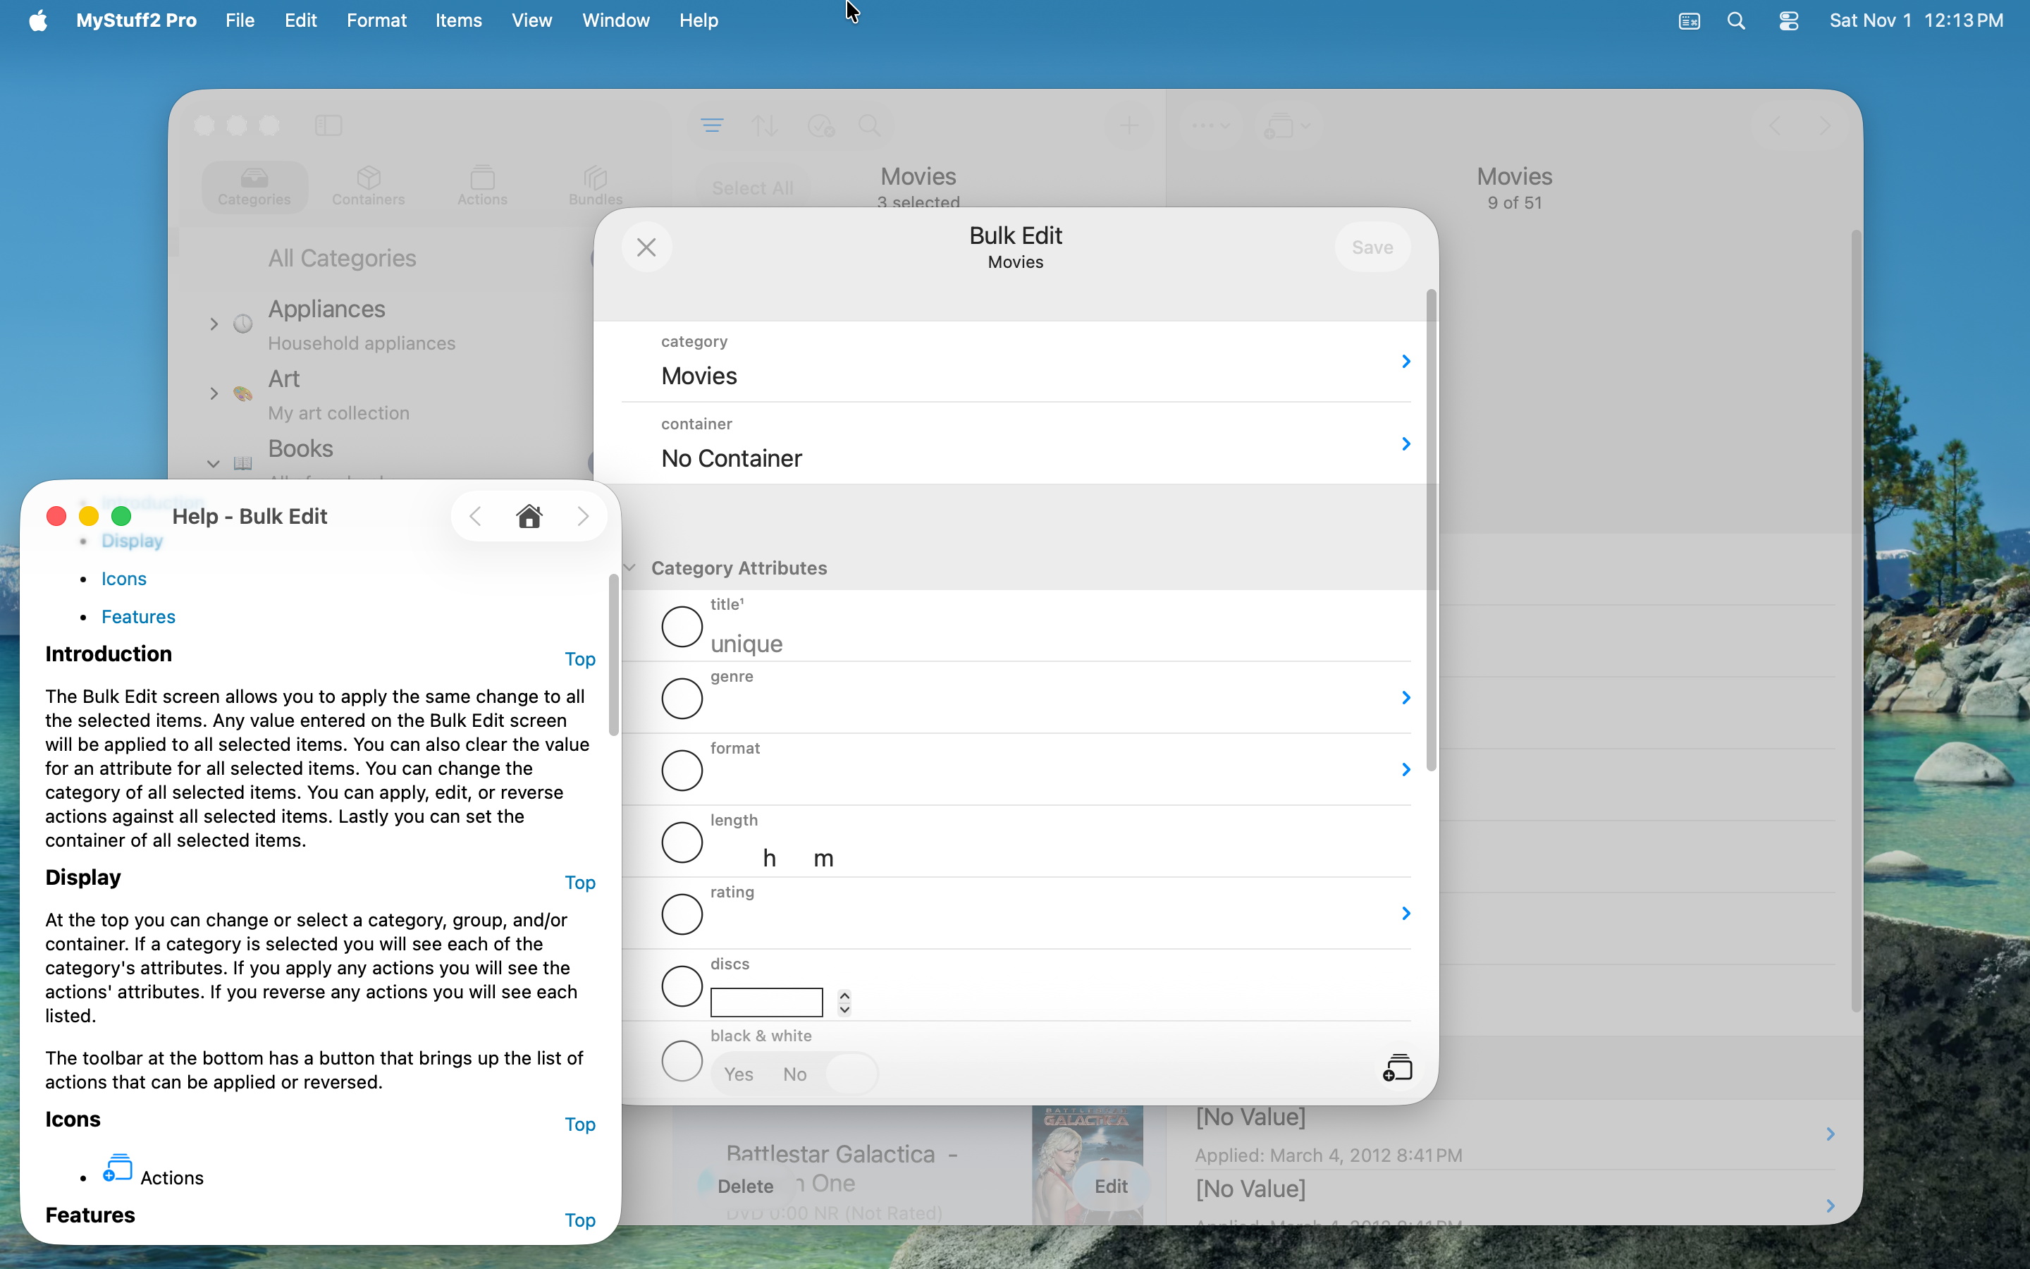
Task: Select All Categories in sidebar
Action: (341, 259)
